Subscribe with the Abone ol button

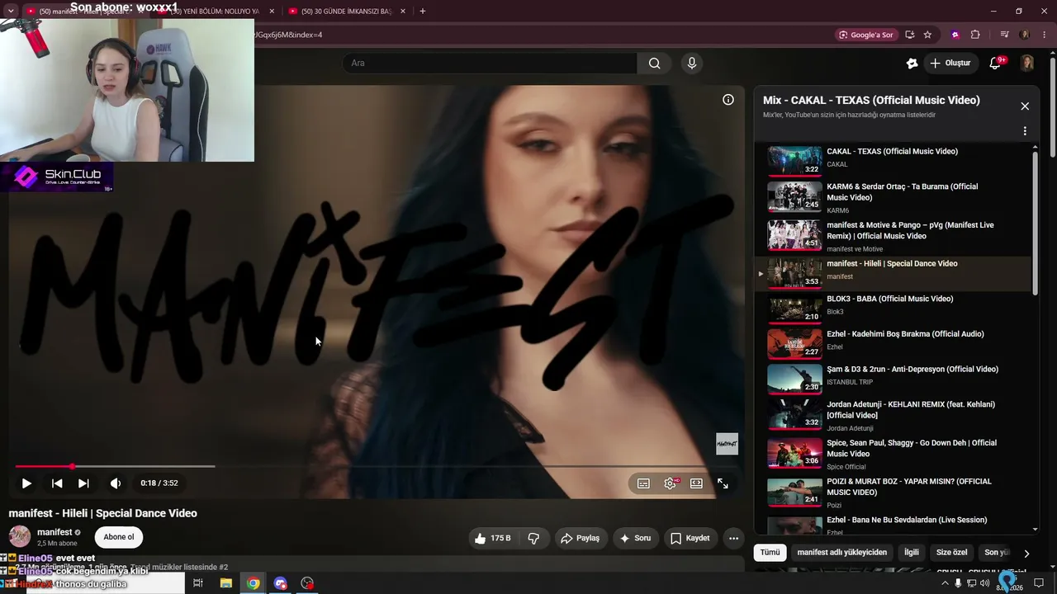(119, 537)
